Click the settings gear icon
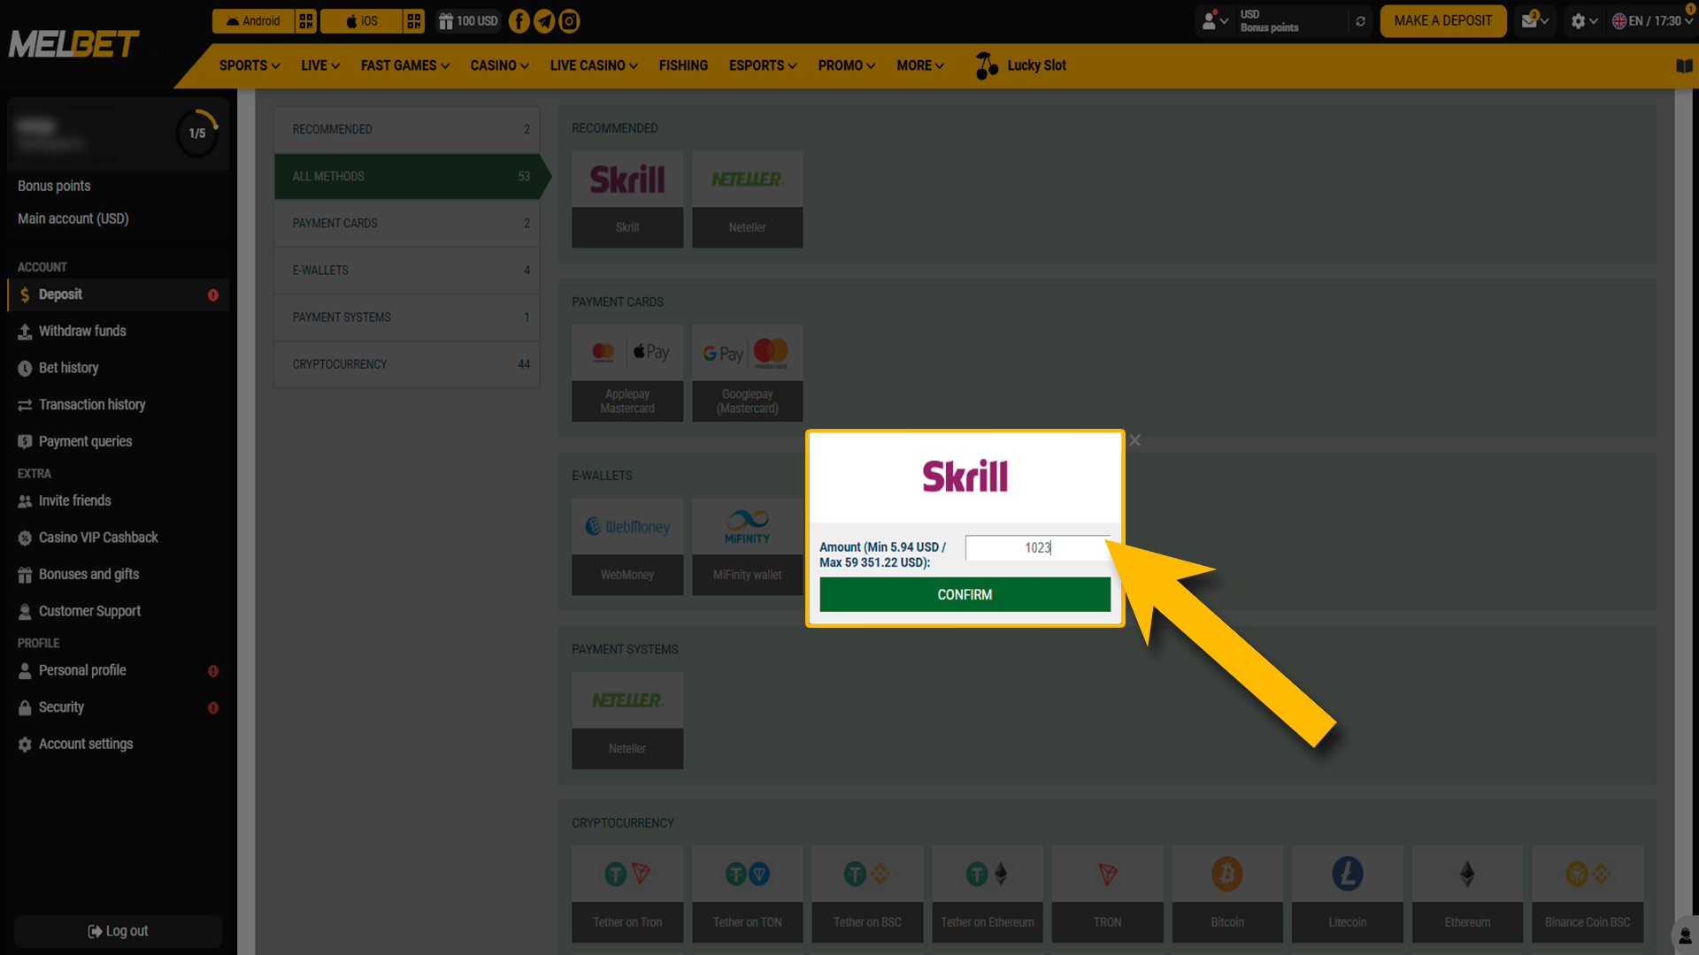 coord(1580,20)
